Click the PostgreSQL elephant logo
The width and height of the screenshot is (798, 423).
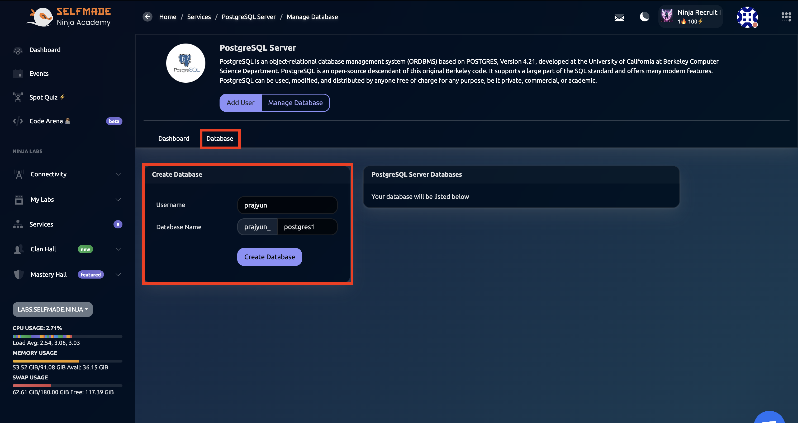click(186, 63)
